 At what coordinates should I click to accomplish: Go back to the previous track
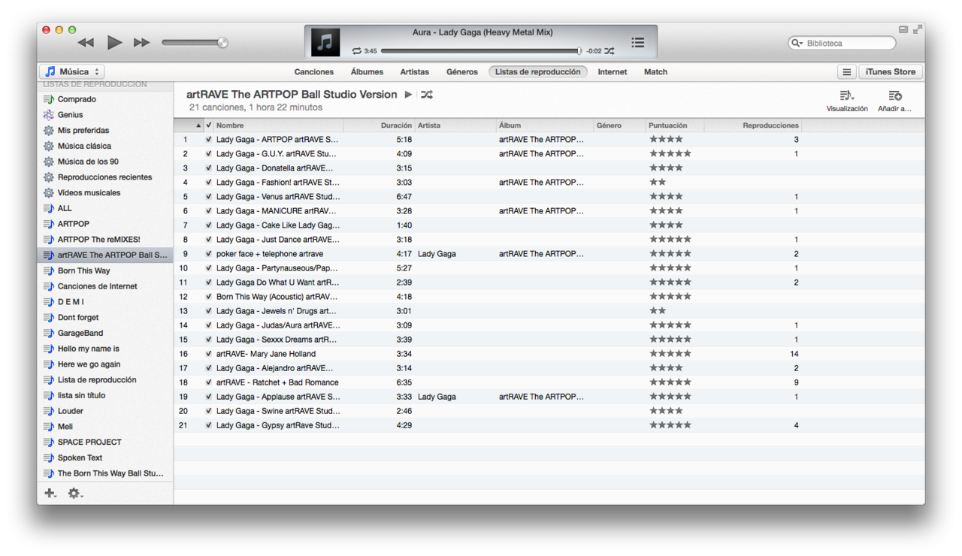[86, 43]
